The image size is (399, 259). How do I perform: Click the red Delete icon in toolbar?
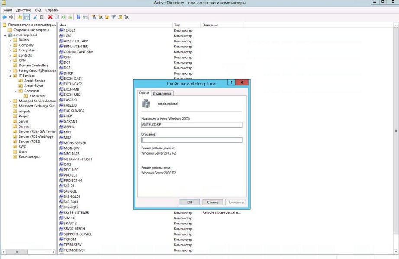pyautogui.click(x=50, y=17)
